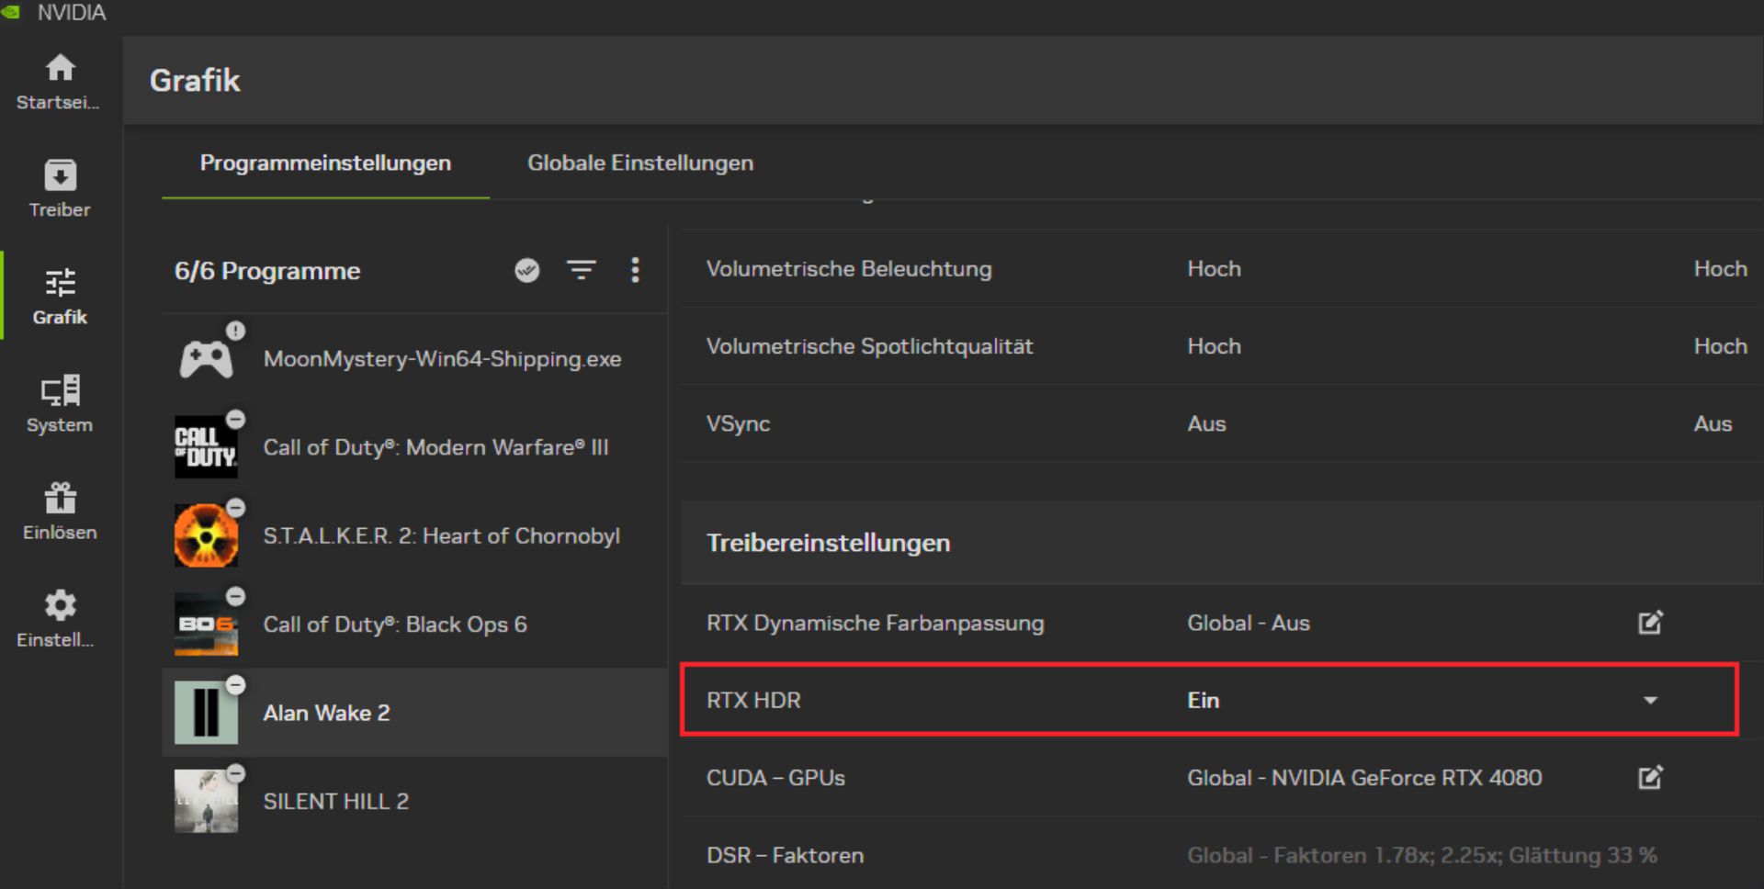The image size is (1764, 889).
Task: Click the Volumetrische Beleuchtung Hoch value
Action: pyautogui.click(x=1214, y=269)
